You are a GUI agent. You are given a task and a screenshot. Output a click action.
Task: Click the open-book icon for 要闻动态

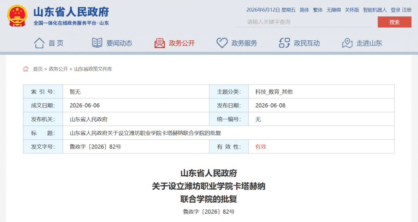[x=97, y=43]
